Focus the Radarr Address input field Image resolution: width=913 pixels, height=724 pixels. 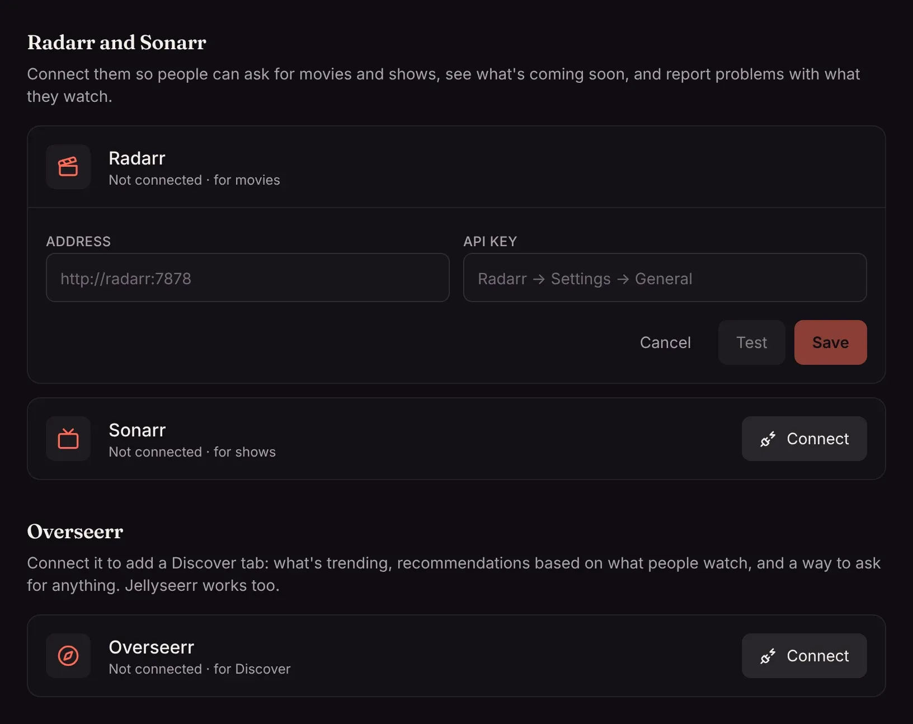coord(248,278)
